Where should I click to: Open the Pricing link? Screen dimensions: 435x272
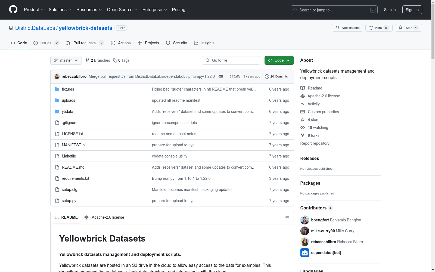point(179,10)
